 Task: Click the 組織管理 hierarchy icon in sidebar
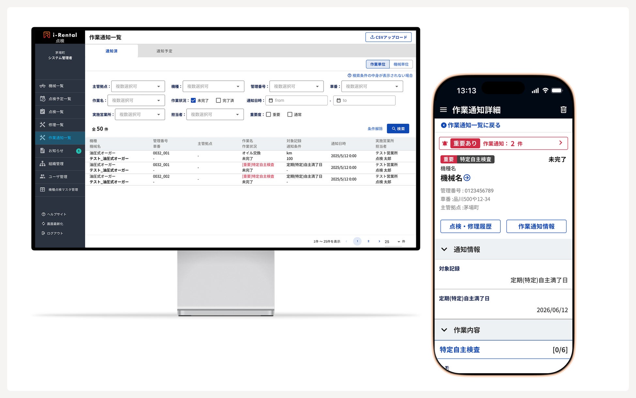(x=42, y=164)
